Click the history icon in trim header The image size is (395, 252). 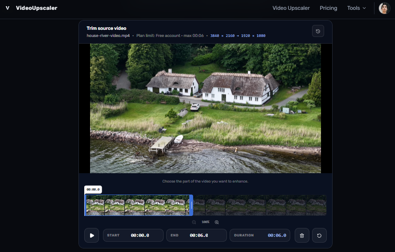(318, 31)
